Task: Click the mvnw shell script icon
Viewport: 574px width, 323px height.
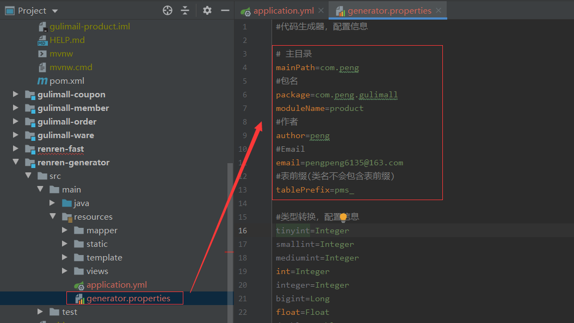Action: pos(42,54)
